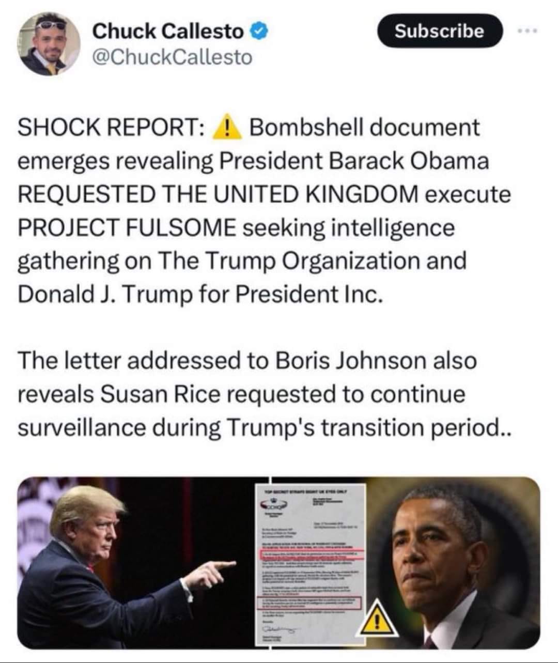Subscribe to Chuck Callesto
This screenshot has height=663, width=558.
point(440,31)
